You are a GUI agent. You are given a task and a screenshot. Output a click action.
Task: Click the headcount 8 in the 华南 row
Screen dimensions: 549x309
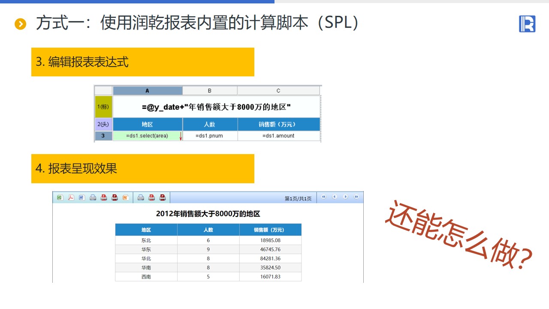click(x=208, y=267)
